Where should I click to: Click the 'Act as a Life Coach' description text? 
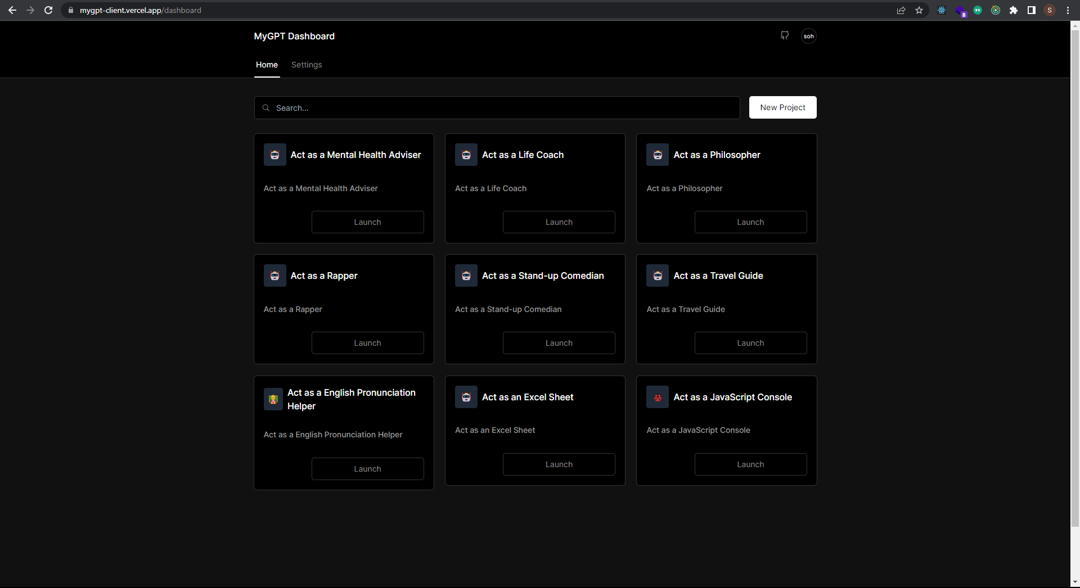(490, 188)
